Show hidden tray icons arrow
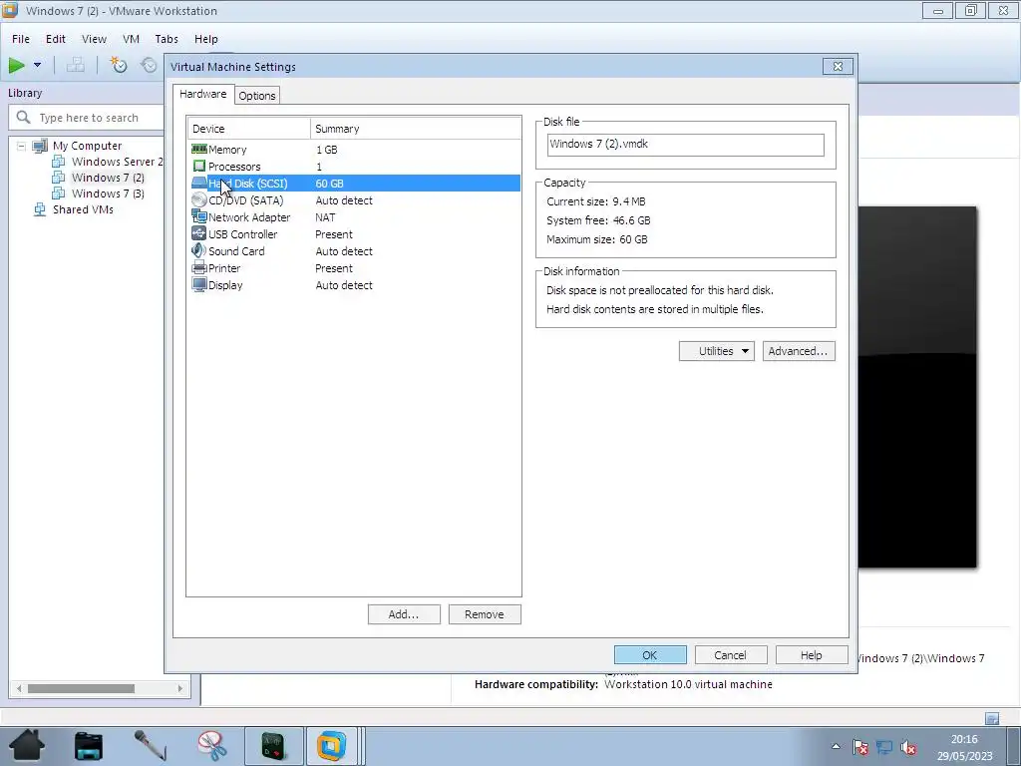1021x766 pixels. coord(837,746)
